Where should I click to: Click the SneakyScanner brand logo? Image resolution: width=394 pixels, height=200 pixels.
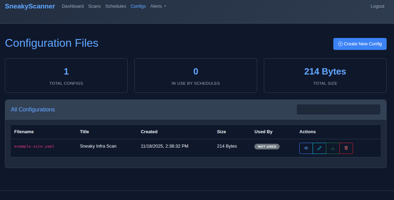pyautogui.click(x=30, y=6)
